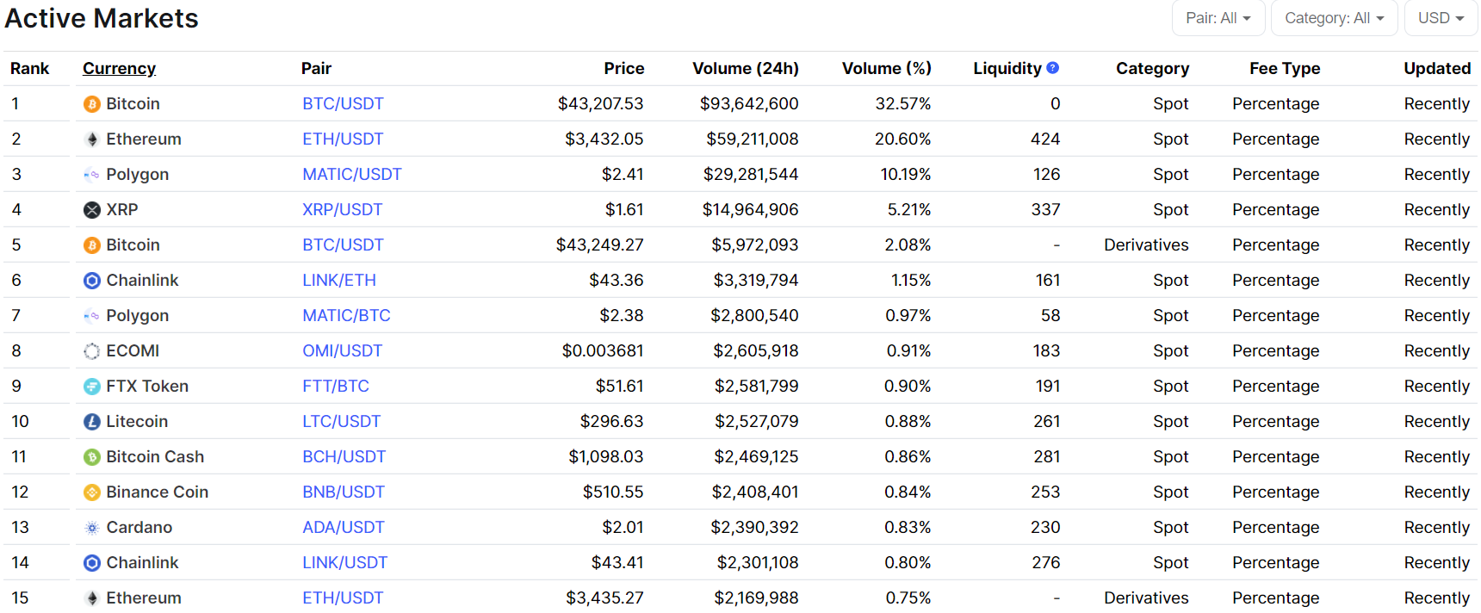Open the BTC/USDT pair link

point(343,103)
